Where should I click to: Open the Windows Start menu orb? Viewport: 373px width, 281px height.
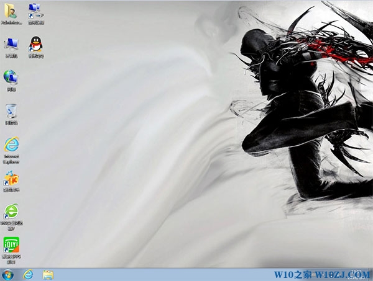[x=8, y=275]
